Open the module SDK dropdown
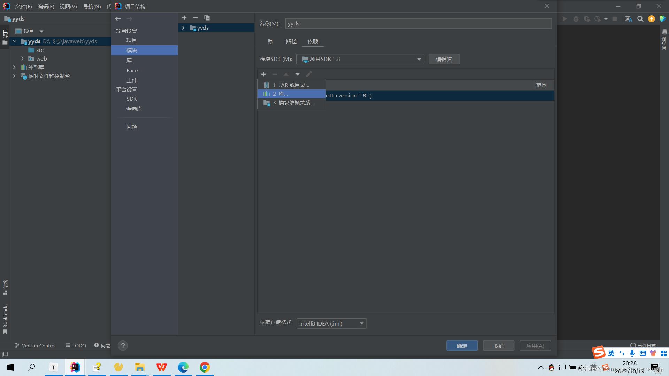This screenshot has height=376, width=669. coord(360,59)
